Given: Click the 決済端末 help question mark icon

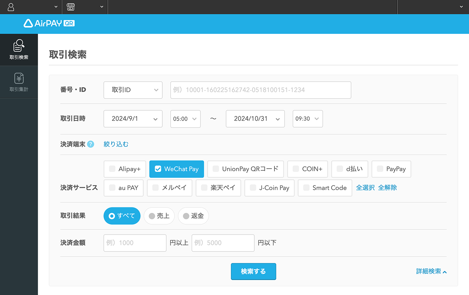Looking at the screenshot, I should click(91, 144).
